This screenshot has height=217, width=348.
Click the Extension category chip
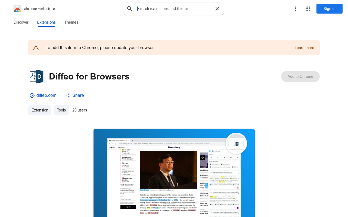click(40, 110)
